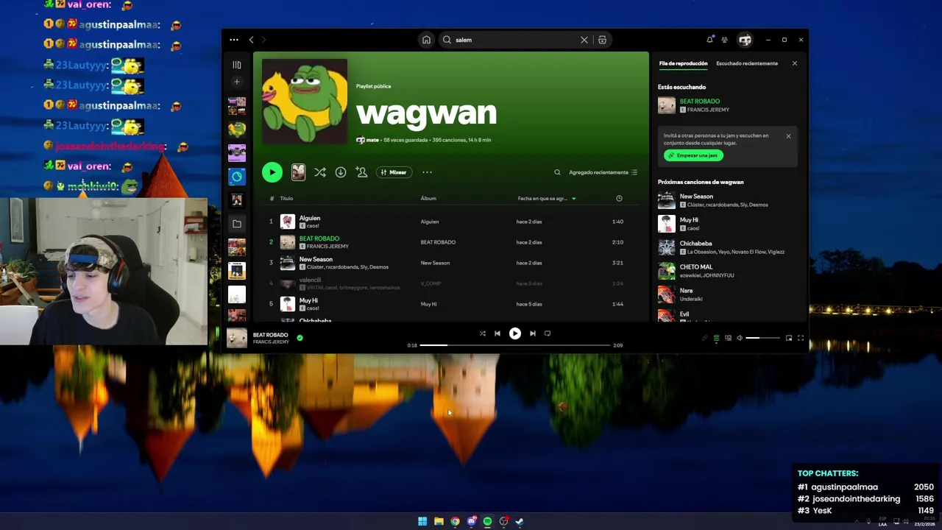Skip to the next track
The width and height of the screenshot is (942, 530).
coord(533,333)
